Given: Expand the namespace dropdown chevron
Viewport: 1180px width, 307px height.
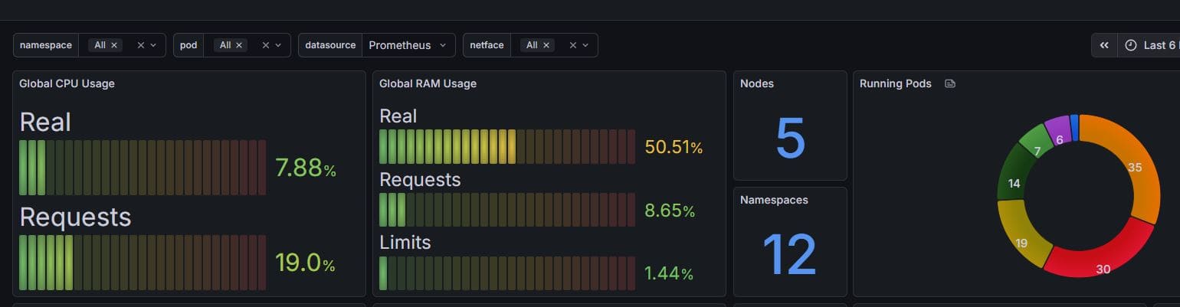Looking at the screenshot, I should [153, 45].
